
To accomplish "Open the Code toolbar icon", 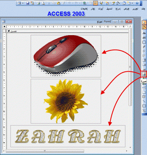I will coord(107,3).
